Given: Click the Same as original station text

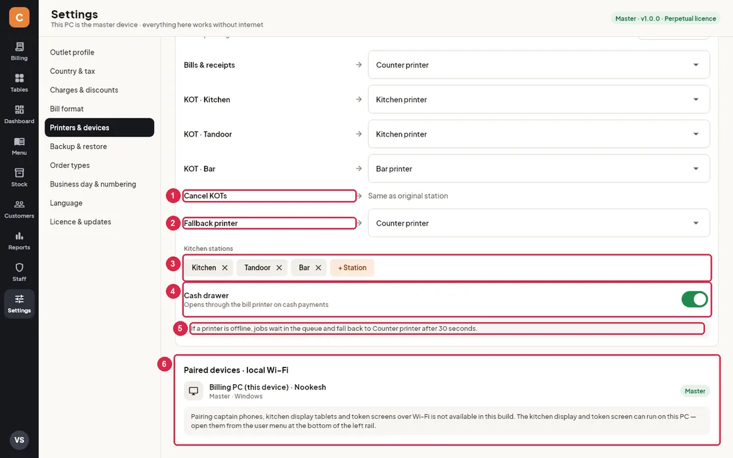Looking at the screenshot, I should click(408, 196).
